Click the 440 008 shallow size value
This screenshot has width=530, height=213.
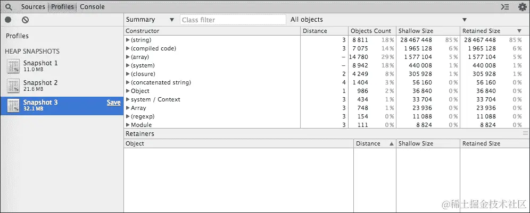coord(420,65)
